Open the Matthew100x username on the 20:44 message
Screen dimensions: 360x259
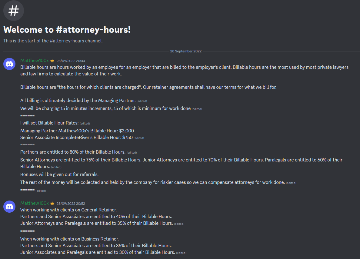pyautogui.click(x=35, y=61)
